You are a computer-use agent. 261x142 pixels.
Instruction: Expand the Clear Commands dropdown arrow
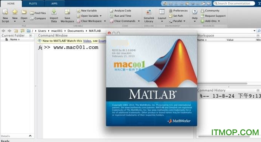click(138, 21)
